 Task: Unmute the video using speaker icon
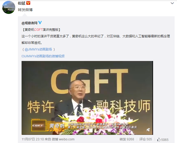pos(148,130)
